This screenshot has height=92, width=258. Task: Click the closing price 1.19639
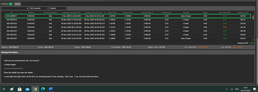click(128, 16)
